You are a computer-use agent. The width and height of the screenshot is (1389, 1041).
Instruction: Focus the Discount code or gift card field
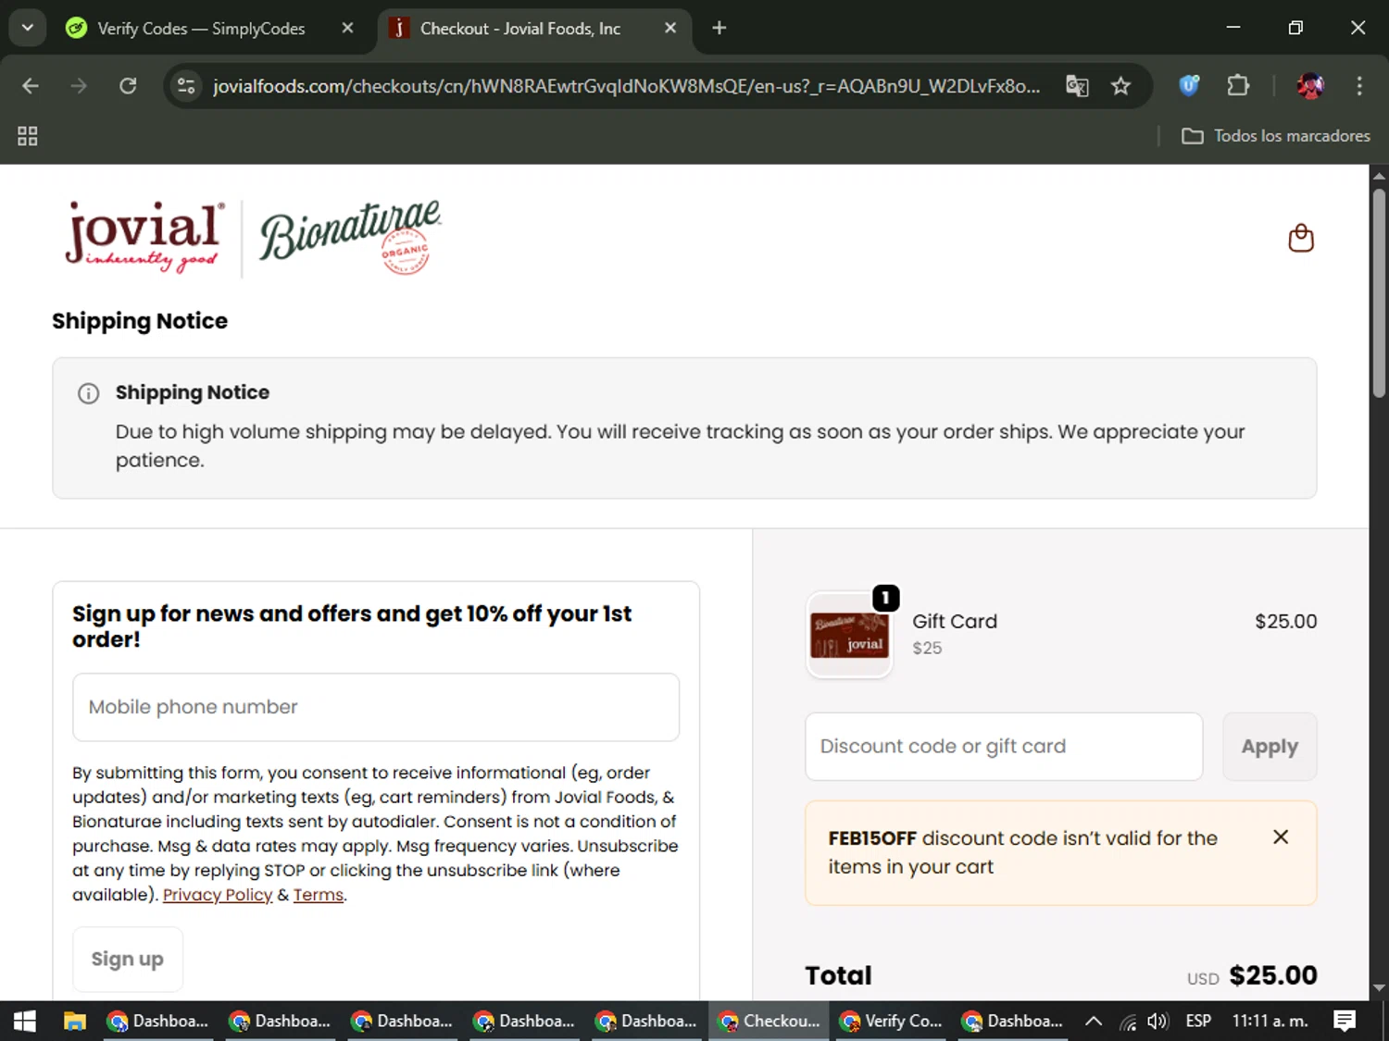pyautogui.click(x=1004, y=747)
